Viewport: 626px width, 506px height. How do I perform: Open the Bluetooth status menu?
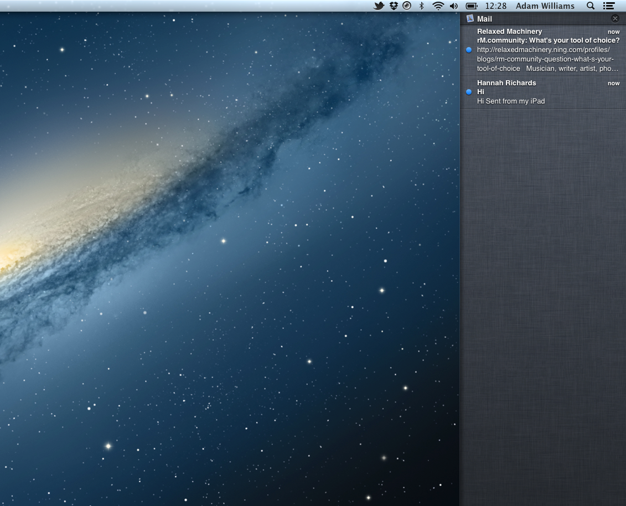point(421,6)
